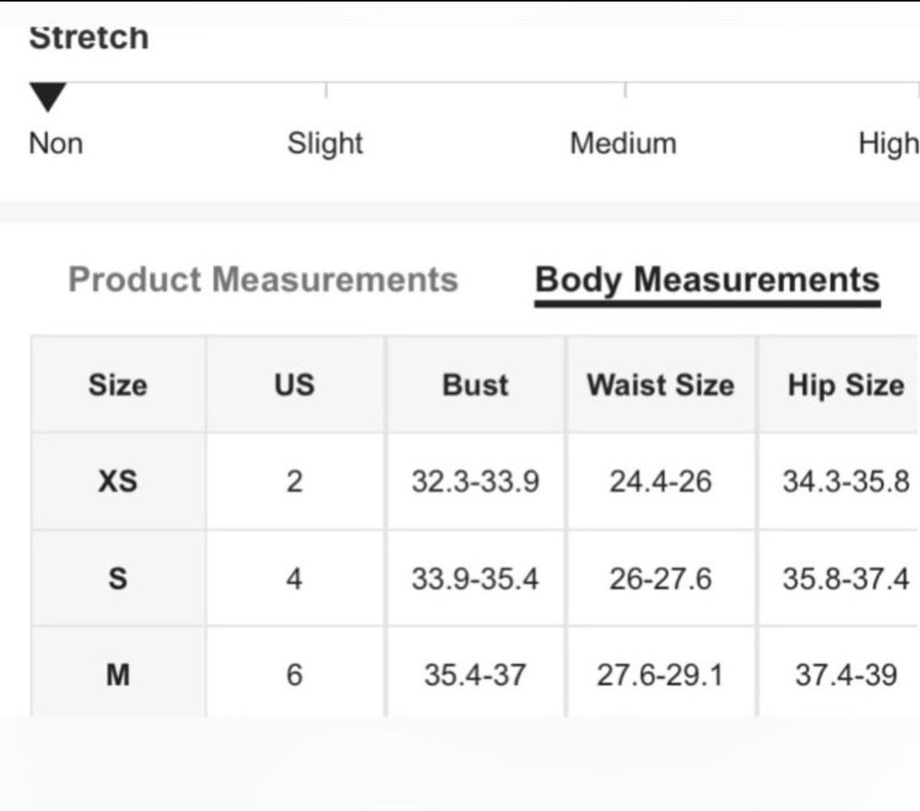Click the Non stretch label
The width and height of the screenshot is (920, 811).
click(x=56, y=144)
